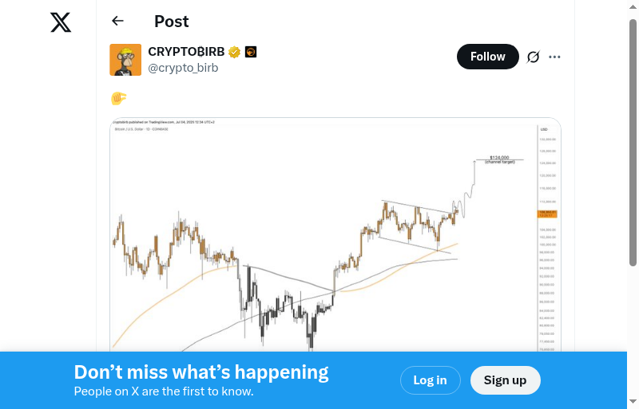The height and width of the screenshot is (409, 639).
Task: Click the gold verified badge
Action: [x=234, y=53]
